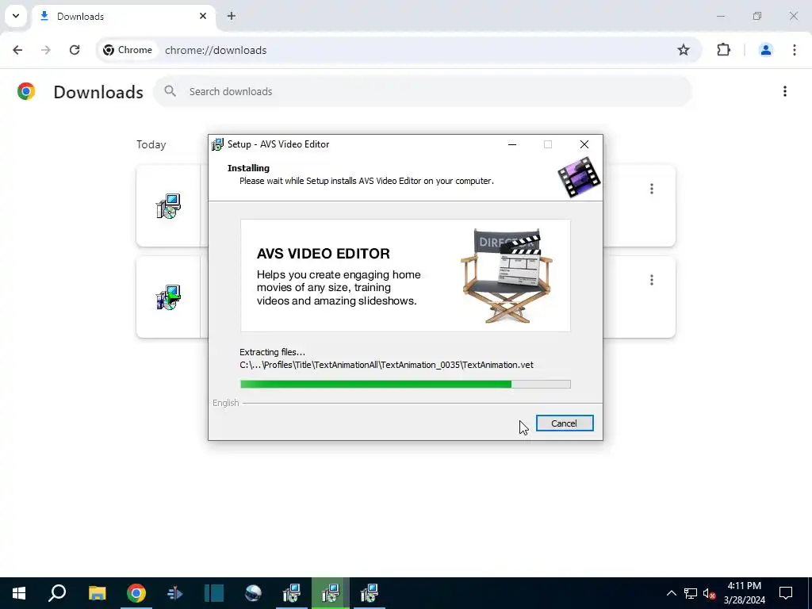Click the TextAnimation.vet file path text
This screenshot has height=609, width=812.
tap(386, 365)
